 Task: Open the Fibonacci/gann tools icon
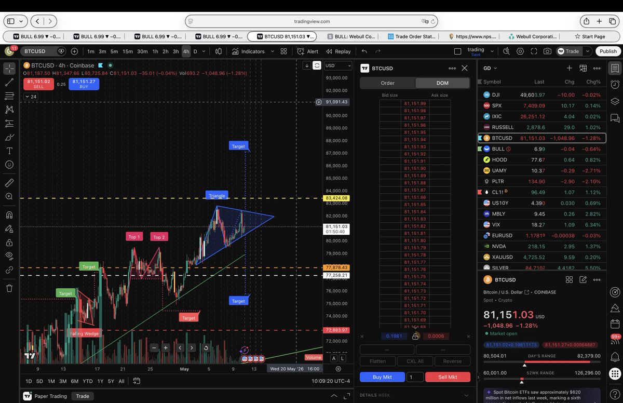point(9,96)
